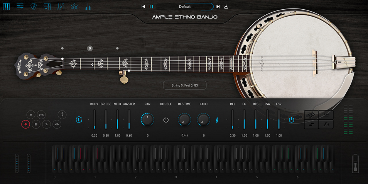Image resolution: width=368 pixels, height=184 pixels.
Task: Click the banjo fifth-string tuning peg
Action: coord(123,77)
